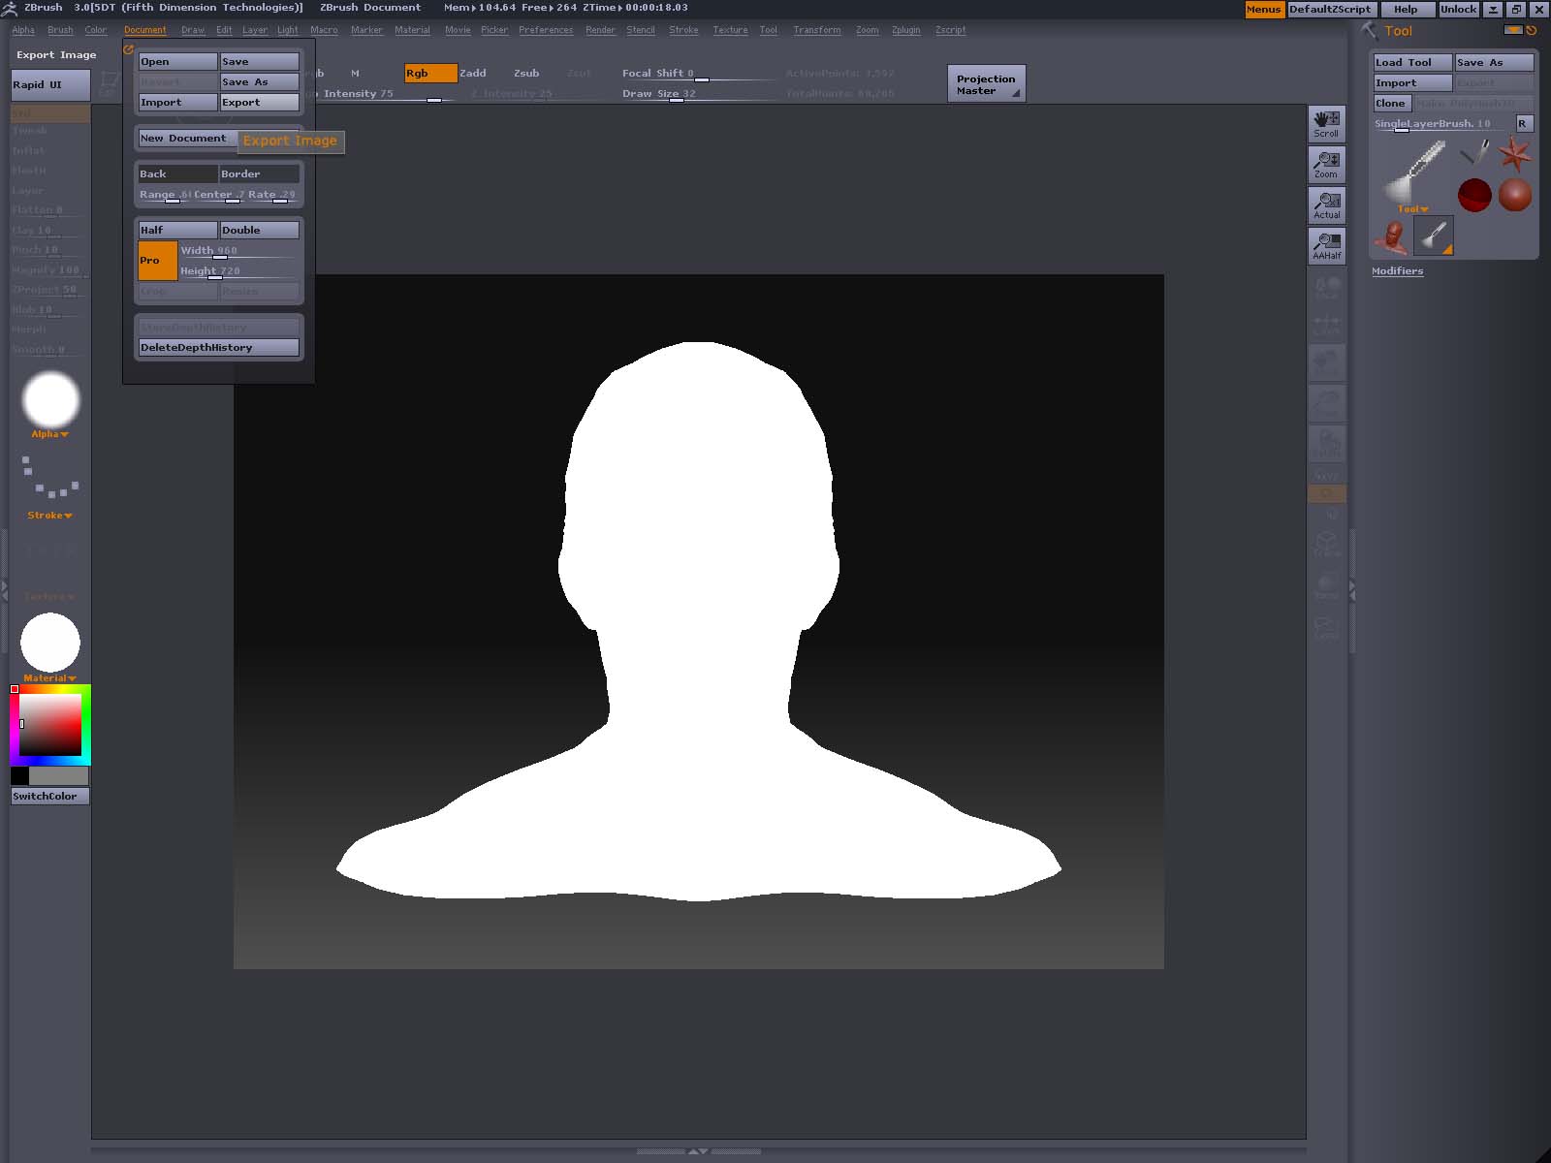Enable the Zadd mode
The height and width of the screenshot is (1163, 1551).
pyautogui.click(x=473, y=74)
